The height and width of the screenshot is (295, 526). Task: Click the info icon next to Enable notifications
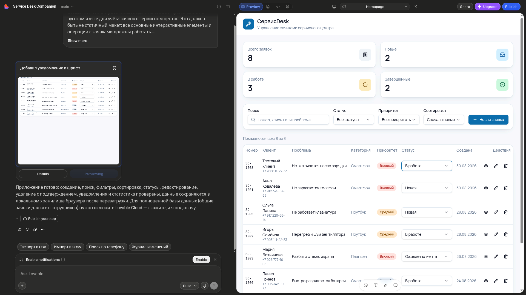tap(63, 259)
